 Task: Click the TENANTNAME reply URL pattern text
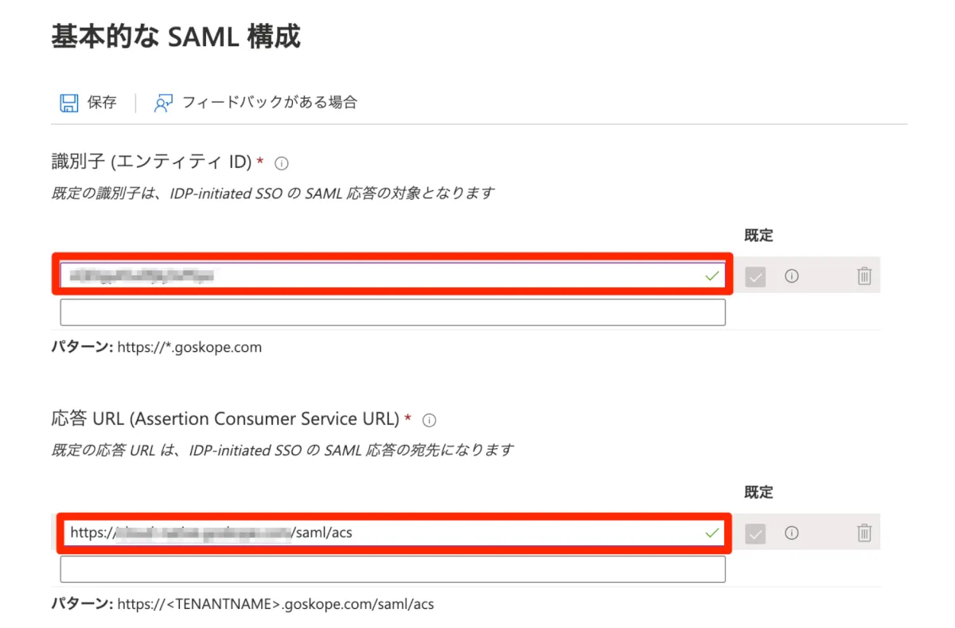pyautogui.click(x=275, y=604)
